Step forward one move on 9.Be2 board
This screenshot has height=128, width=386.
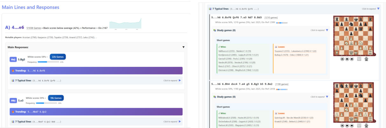click(352, 125)
